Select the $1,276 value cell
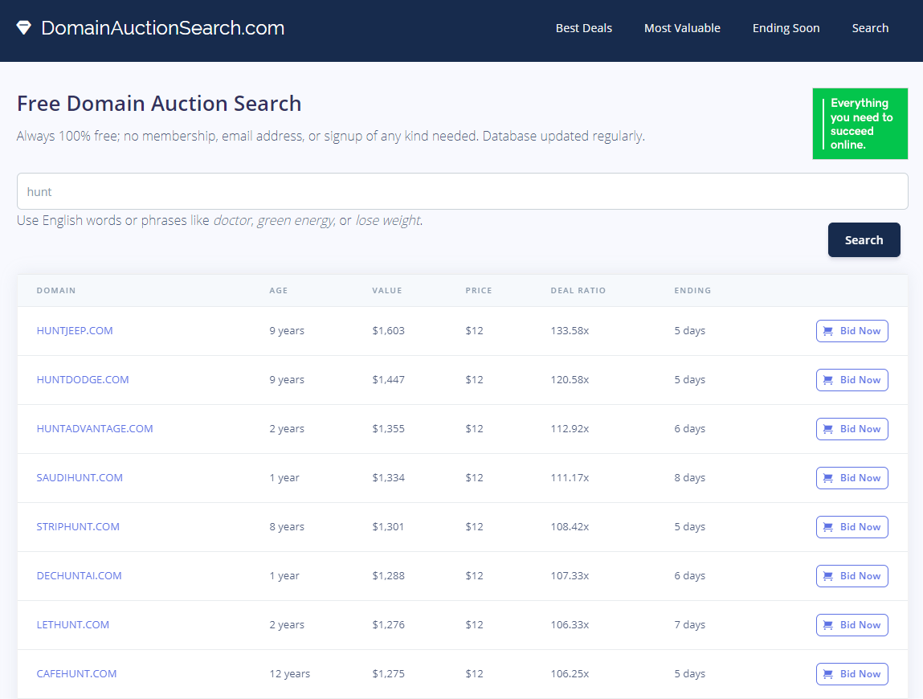 click(389, 625)
